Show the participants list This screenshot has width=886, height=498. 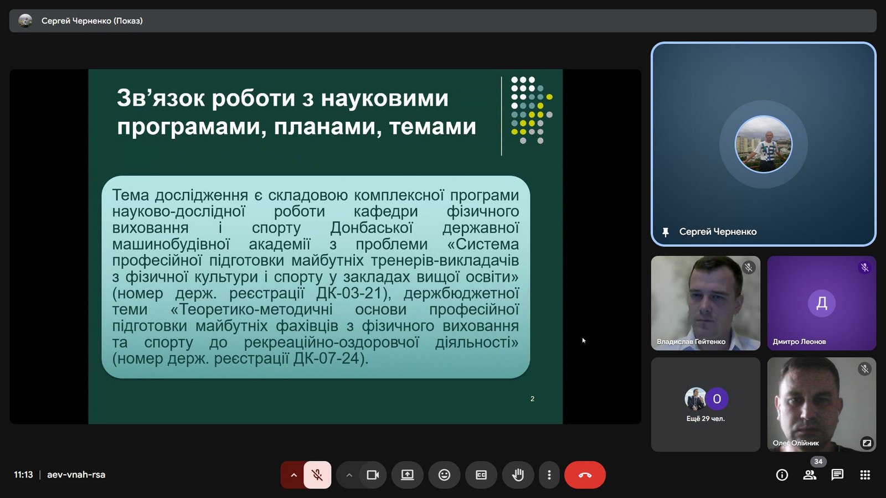(810, 475)
